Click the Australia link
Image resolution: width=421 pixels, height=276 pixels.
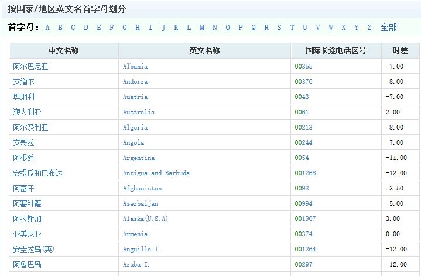coord(139,113)
